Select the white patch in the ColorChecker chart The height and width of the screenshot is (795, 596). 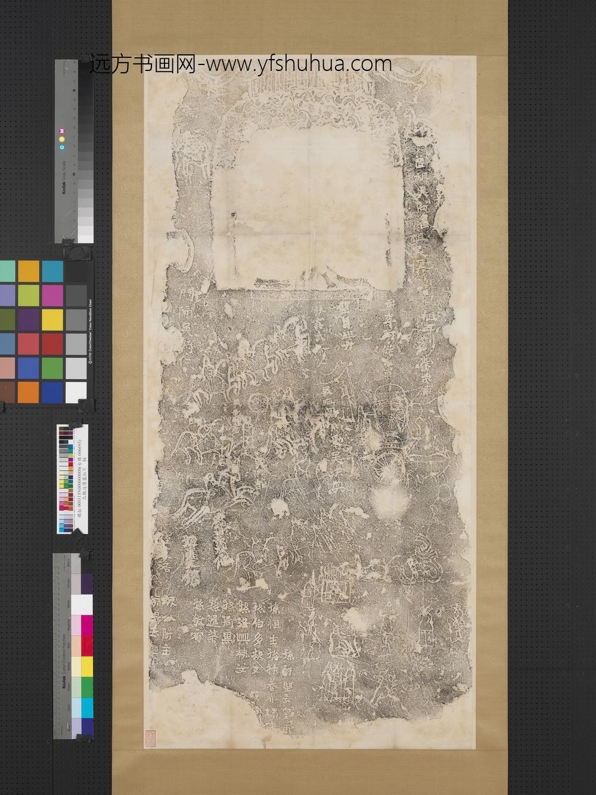76,392
